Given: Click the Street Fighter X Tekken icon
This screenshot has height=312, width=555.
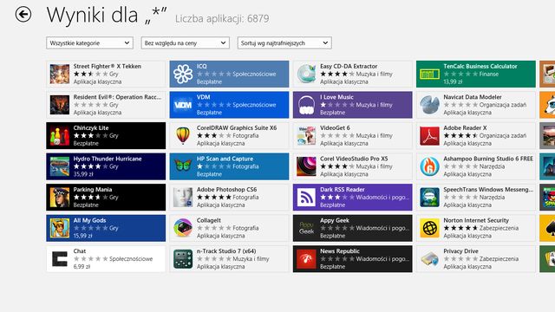Looking at the screenshot, I should [x=60, y=74].
